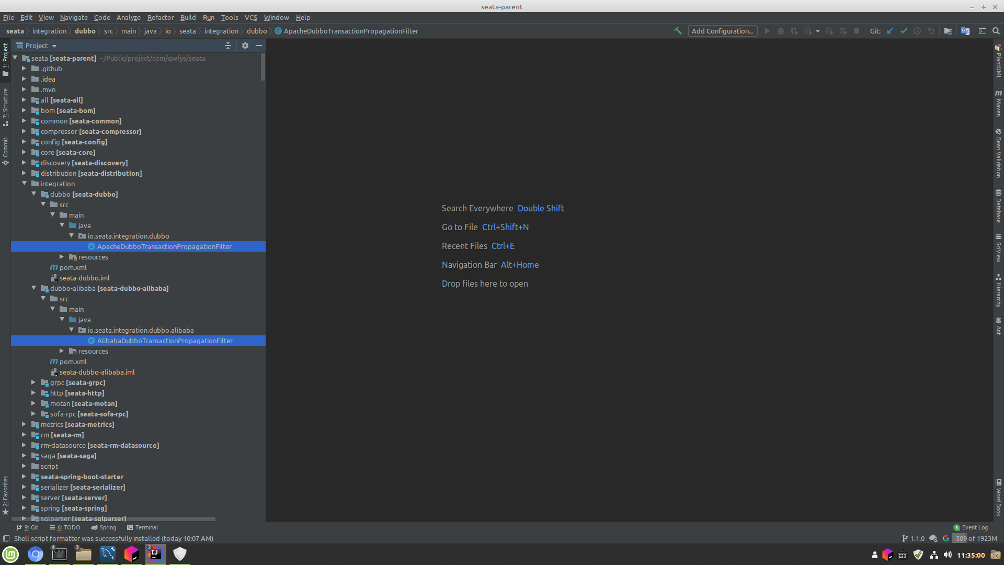Switch to the Terminal tab
Screen dimensions: 1004x565
142,527
